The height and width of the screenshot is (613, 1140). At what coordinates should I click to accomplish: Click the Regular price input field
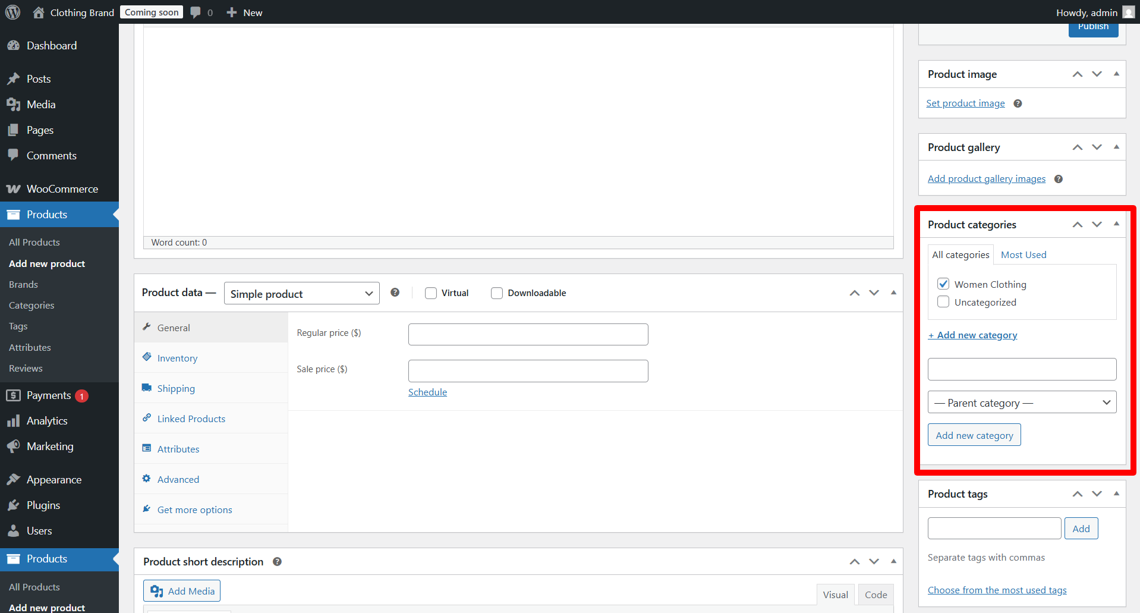(528, 334)
